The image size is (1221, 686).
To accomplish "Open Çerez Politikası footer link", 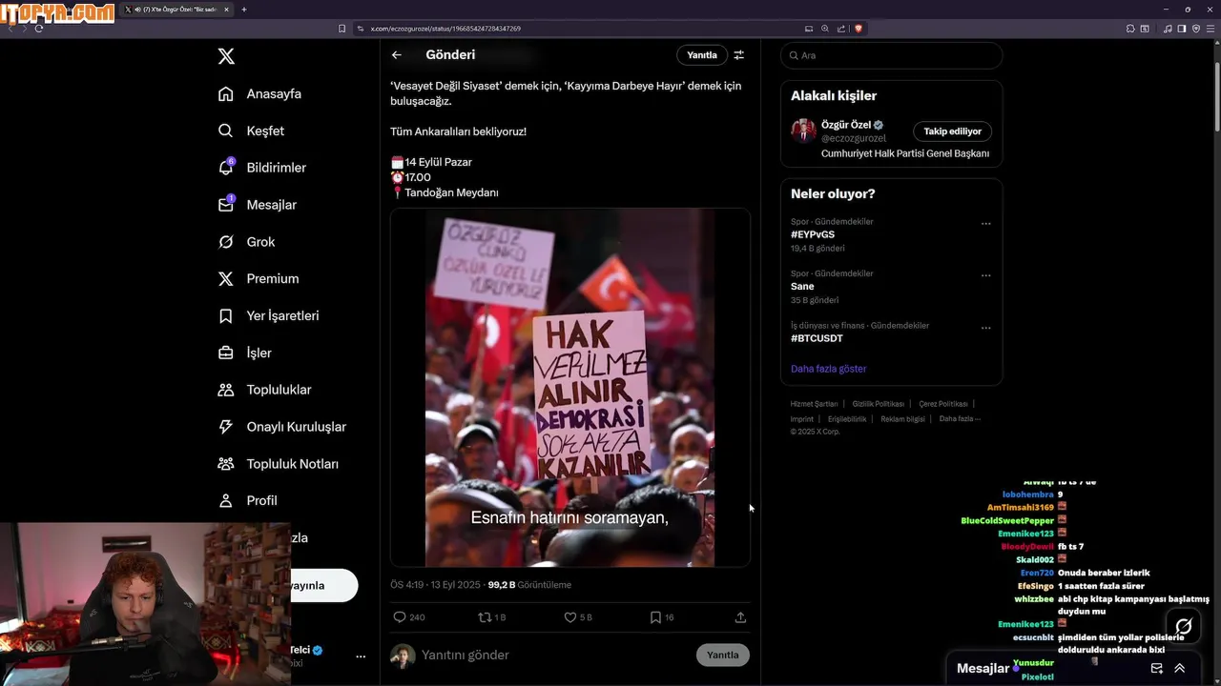I will click(943, 404).
